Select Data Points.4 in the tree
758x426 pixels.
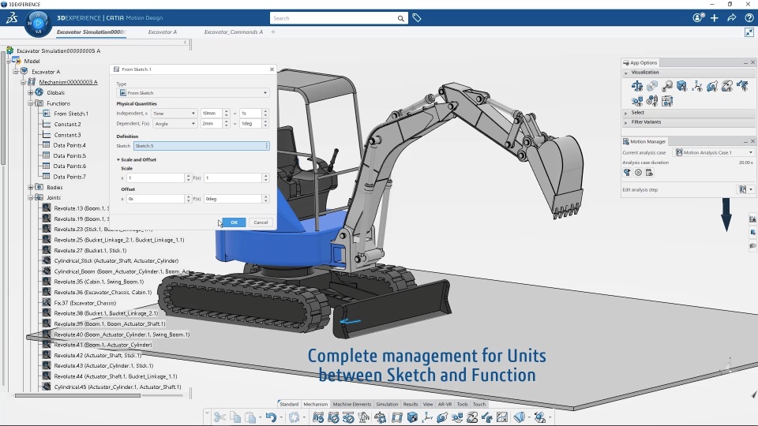coord(69,145)
